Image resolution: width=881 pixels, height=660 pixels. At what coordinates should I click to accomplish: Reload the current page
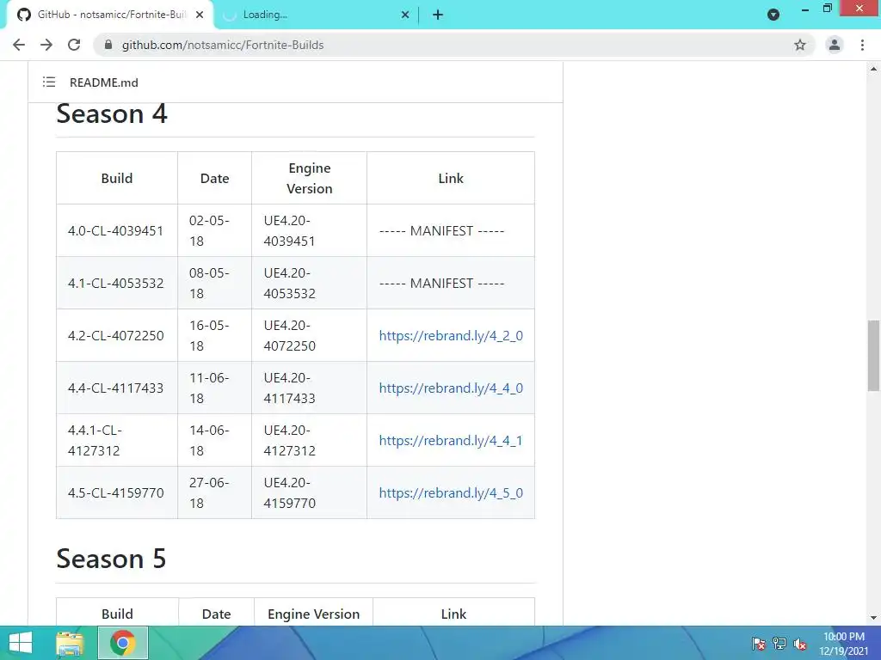(74, 45)
